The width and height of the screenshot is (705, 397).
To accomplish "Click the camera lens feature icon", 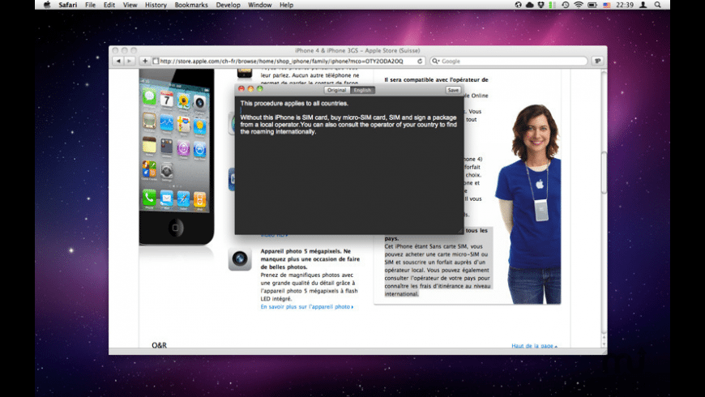I will [240, 258].
